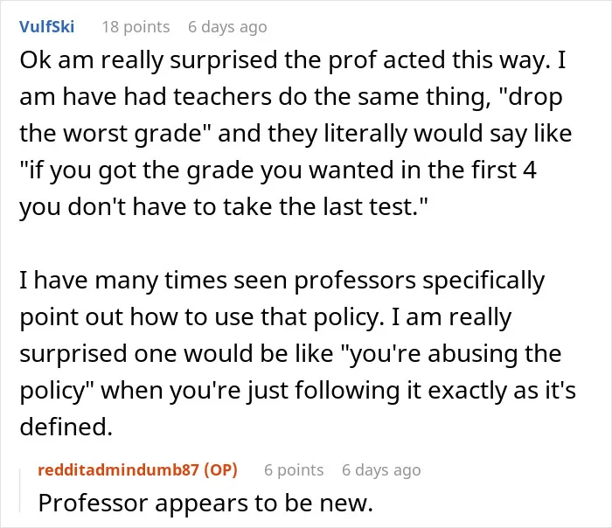The height and width of the screenshot is (528, 612).
Task: Click VulfSki's 6 days ago timestamp
Action: pos(227,27)
